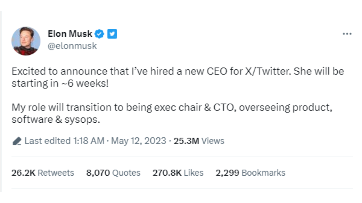362x203 pixels.
Task: Open the @elonmusk handle link
Action: [72, 46]
